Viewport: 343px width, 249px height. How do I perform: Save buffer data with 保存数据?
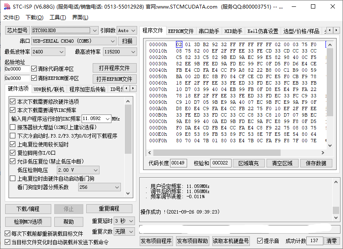[x=316, y=163]
